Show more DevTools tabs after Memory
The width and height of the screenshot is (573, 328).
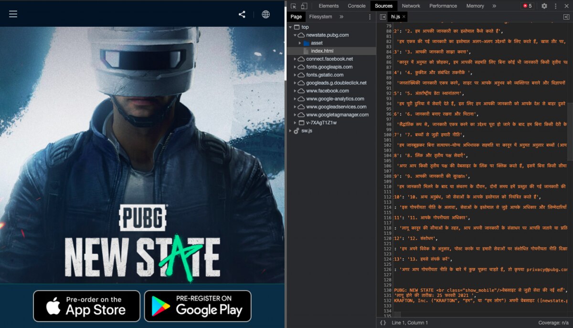pos(494,6)
